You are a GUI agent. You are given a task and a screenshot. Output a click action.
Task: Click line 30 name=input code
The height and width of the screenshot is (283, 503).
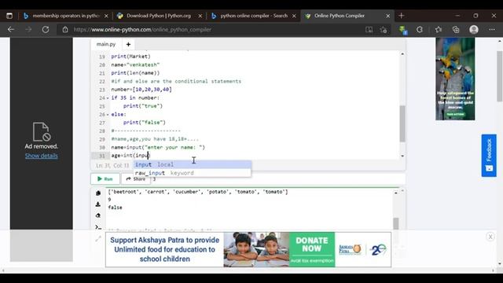(158, 147)
